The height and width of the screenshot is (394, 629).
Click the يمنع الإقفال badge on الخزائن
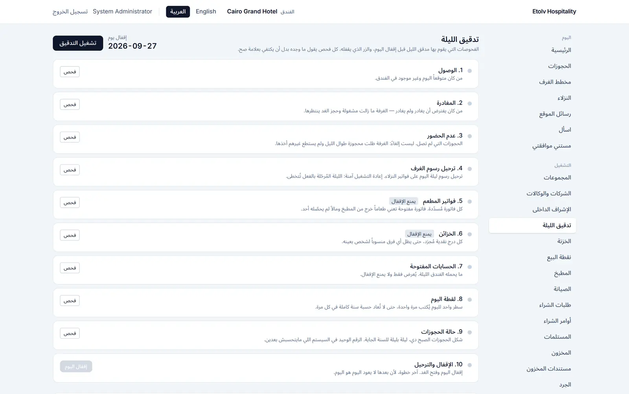[419, 234]
